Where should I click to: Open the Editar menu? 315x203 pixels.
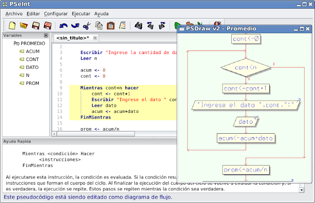(33, 14)
